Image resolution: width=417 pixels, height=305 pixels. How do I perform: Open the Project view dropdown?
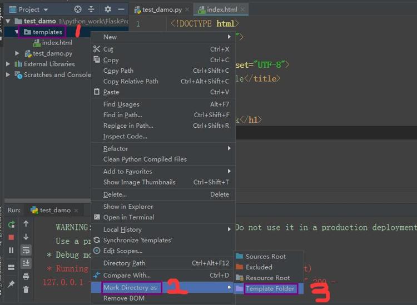pyautogui.click(x=46, y=9)
